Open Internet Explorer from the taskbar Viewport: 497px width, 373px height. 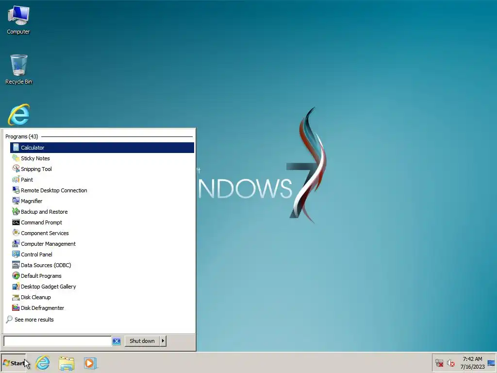pos(43,363)
